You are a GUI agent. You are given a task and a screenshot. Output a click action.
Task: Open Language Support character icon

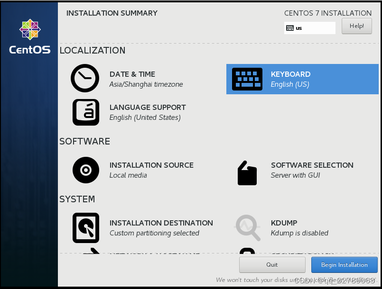(x=86, y=112)
